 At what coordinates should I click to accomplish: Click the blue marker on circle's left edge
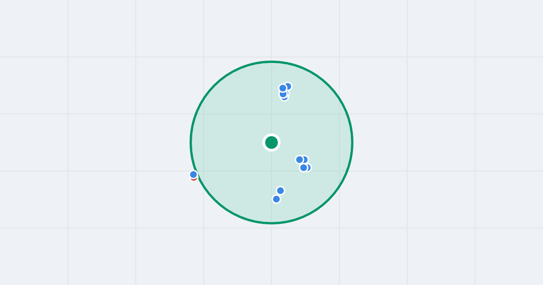tap(193, 175)
